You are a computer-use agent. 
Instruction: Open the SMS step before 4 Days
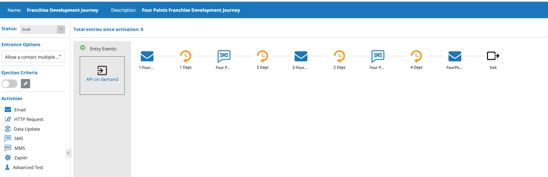pos(378,56)
